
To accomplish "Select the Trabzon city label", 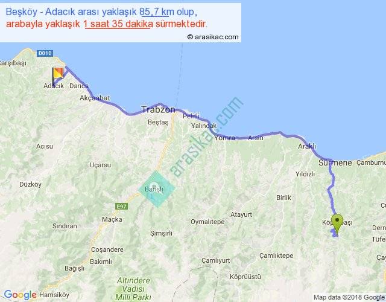I will pos(157,110).
